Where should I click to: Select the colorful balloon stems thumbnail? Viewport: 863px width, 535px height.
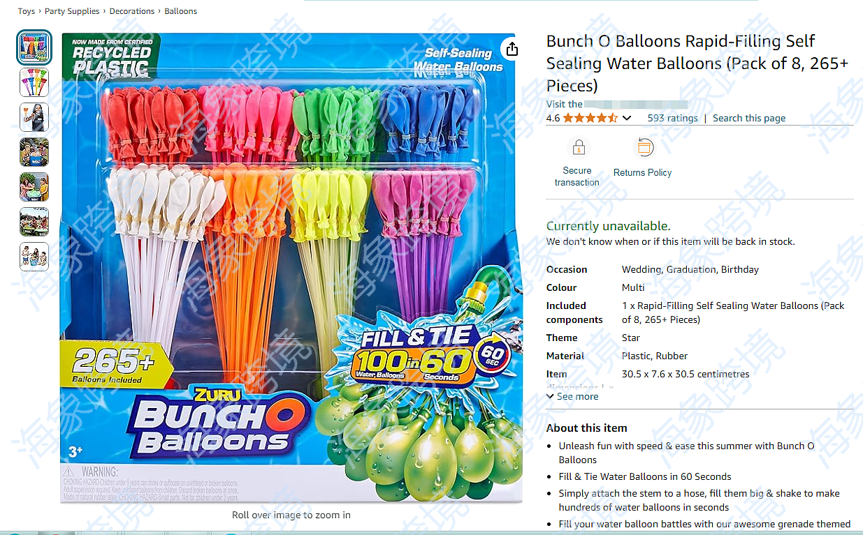[34, 82]
